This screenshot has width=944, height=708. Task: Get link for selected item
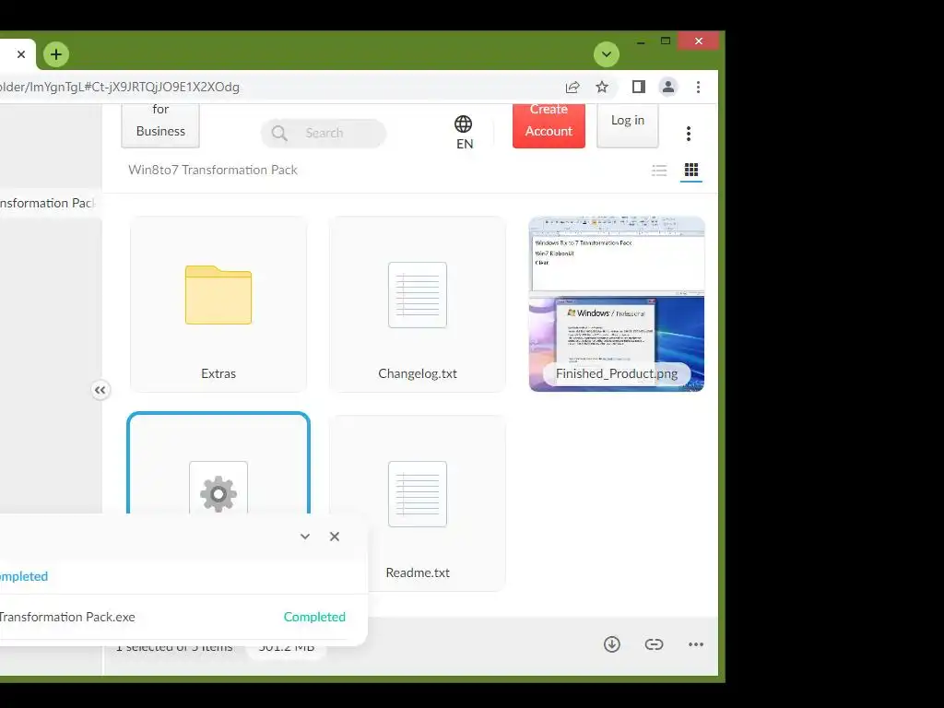click(x=654, y=644)
